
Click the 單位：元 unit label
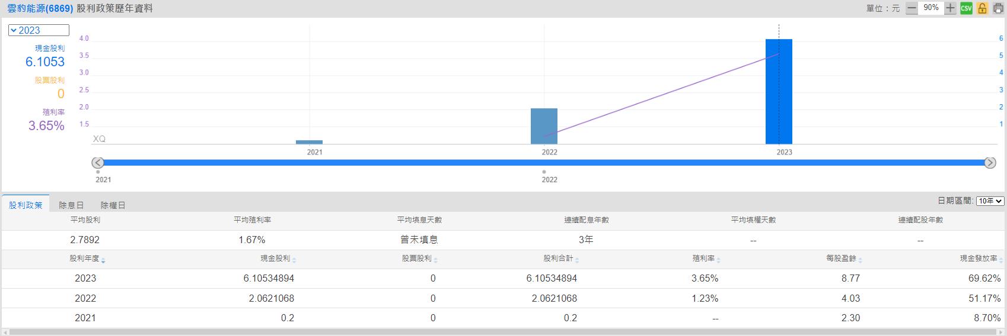click(x=883, y=8)
